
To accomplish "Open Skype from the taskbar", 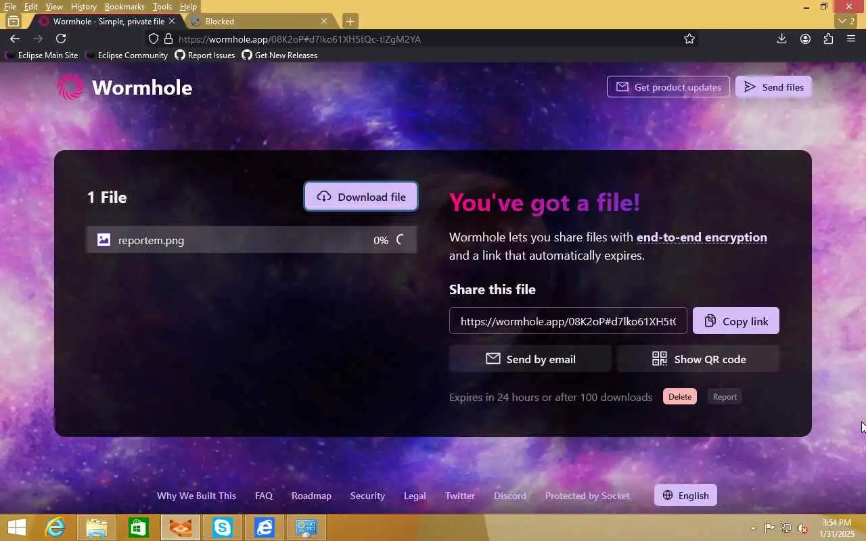I will pyautogui.click(x=223, y=527).
